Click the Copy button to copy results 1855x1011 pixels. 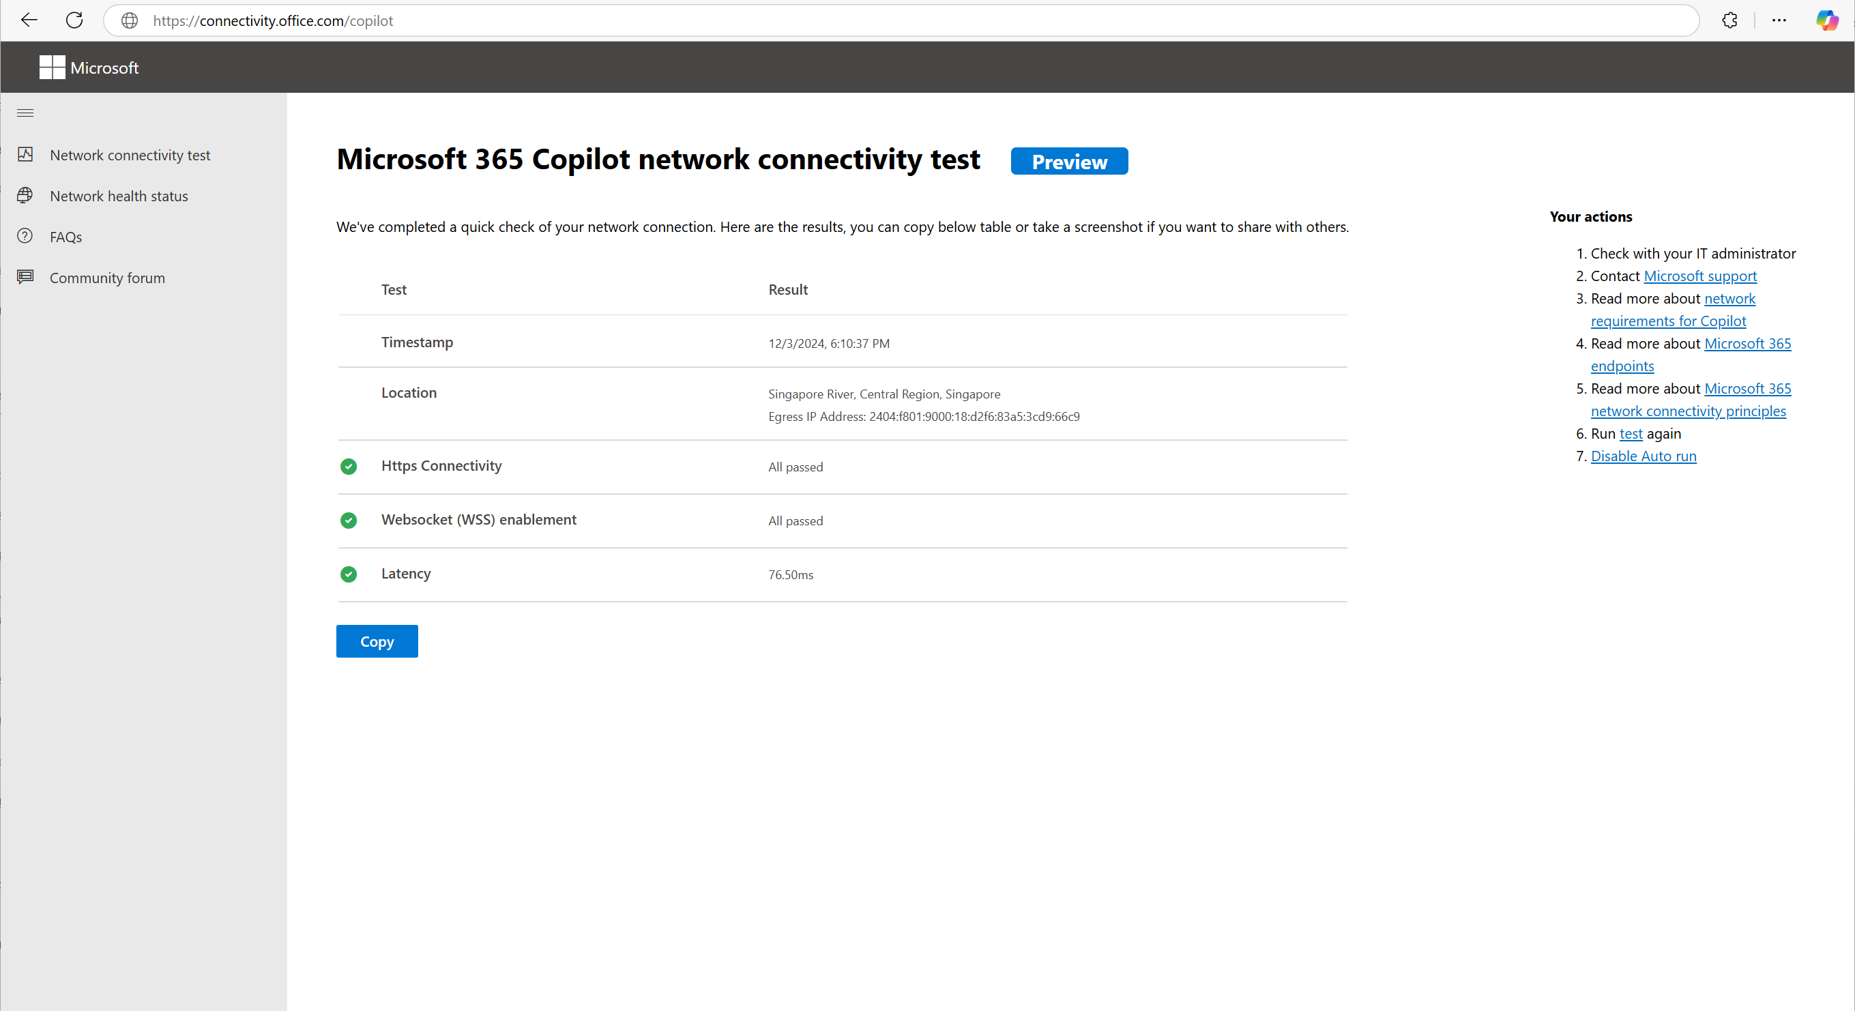pos(377,641)
